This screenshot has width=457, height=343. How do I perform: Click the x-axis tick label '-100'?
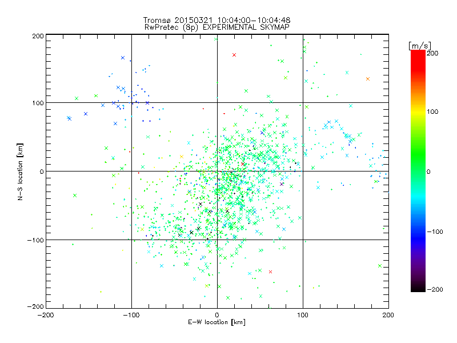(x=131, y=316)
